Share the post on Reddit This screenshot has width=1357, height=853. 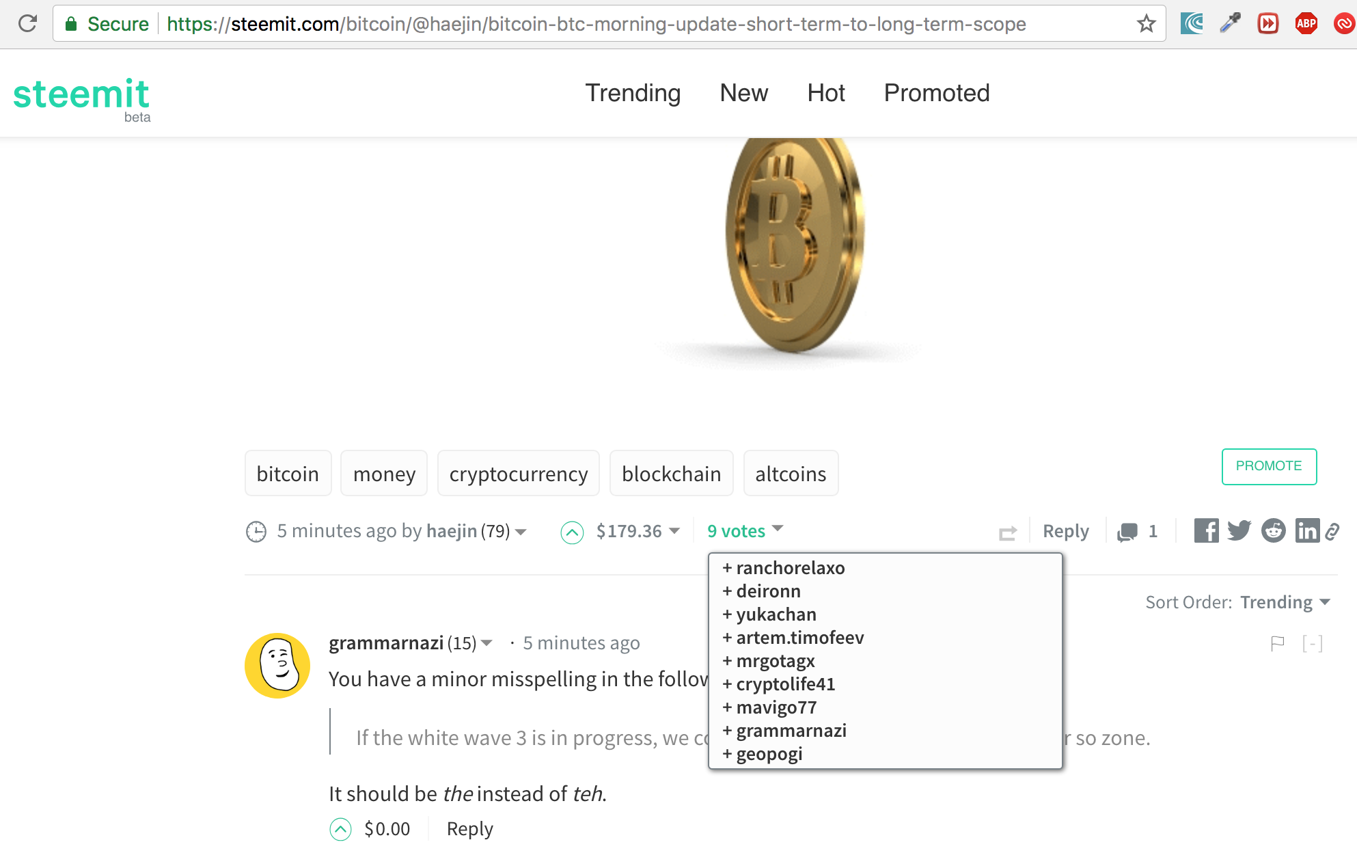(1273, 530)
